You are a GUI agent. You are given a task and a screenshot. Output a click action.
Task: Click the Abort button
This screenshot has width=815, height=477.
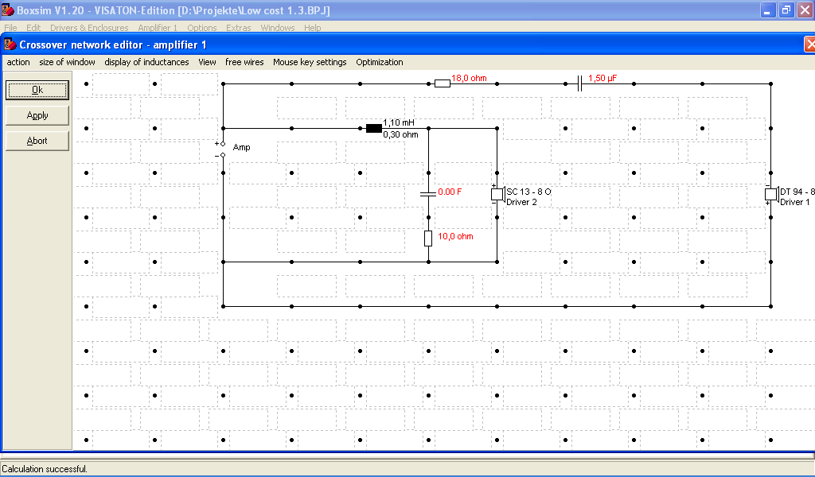37,141
